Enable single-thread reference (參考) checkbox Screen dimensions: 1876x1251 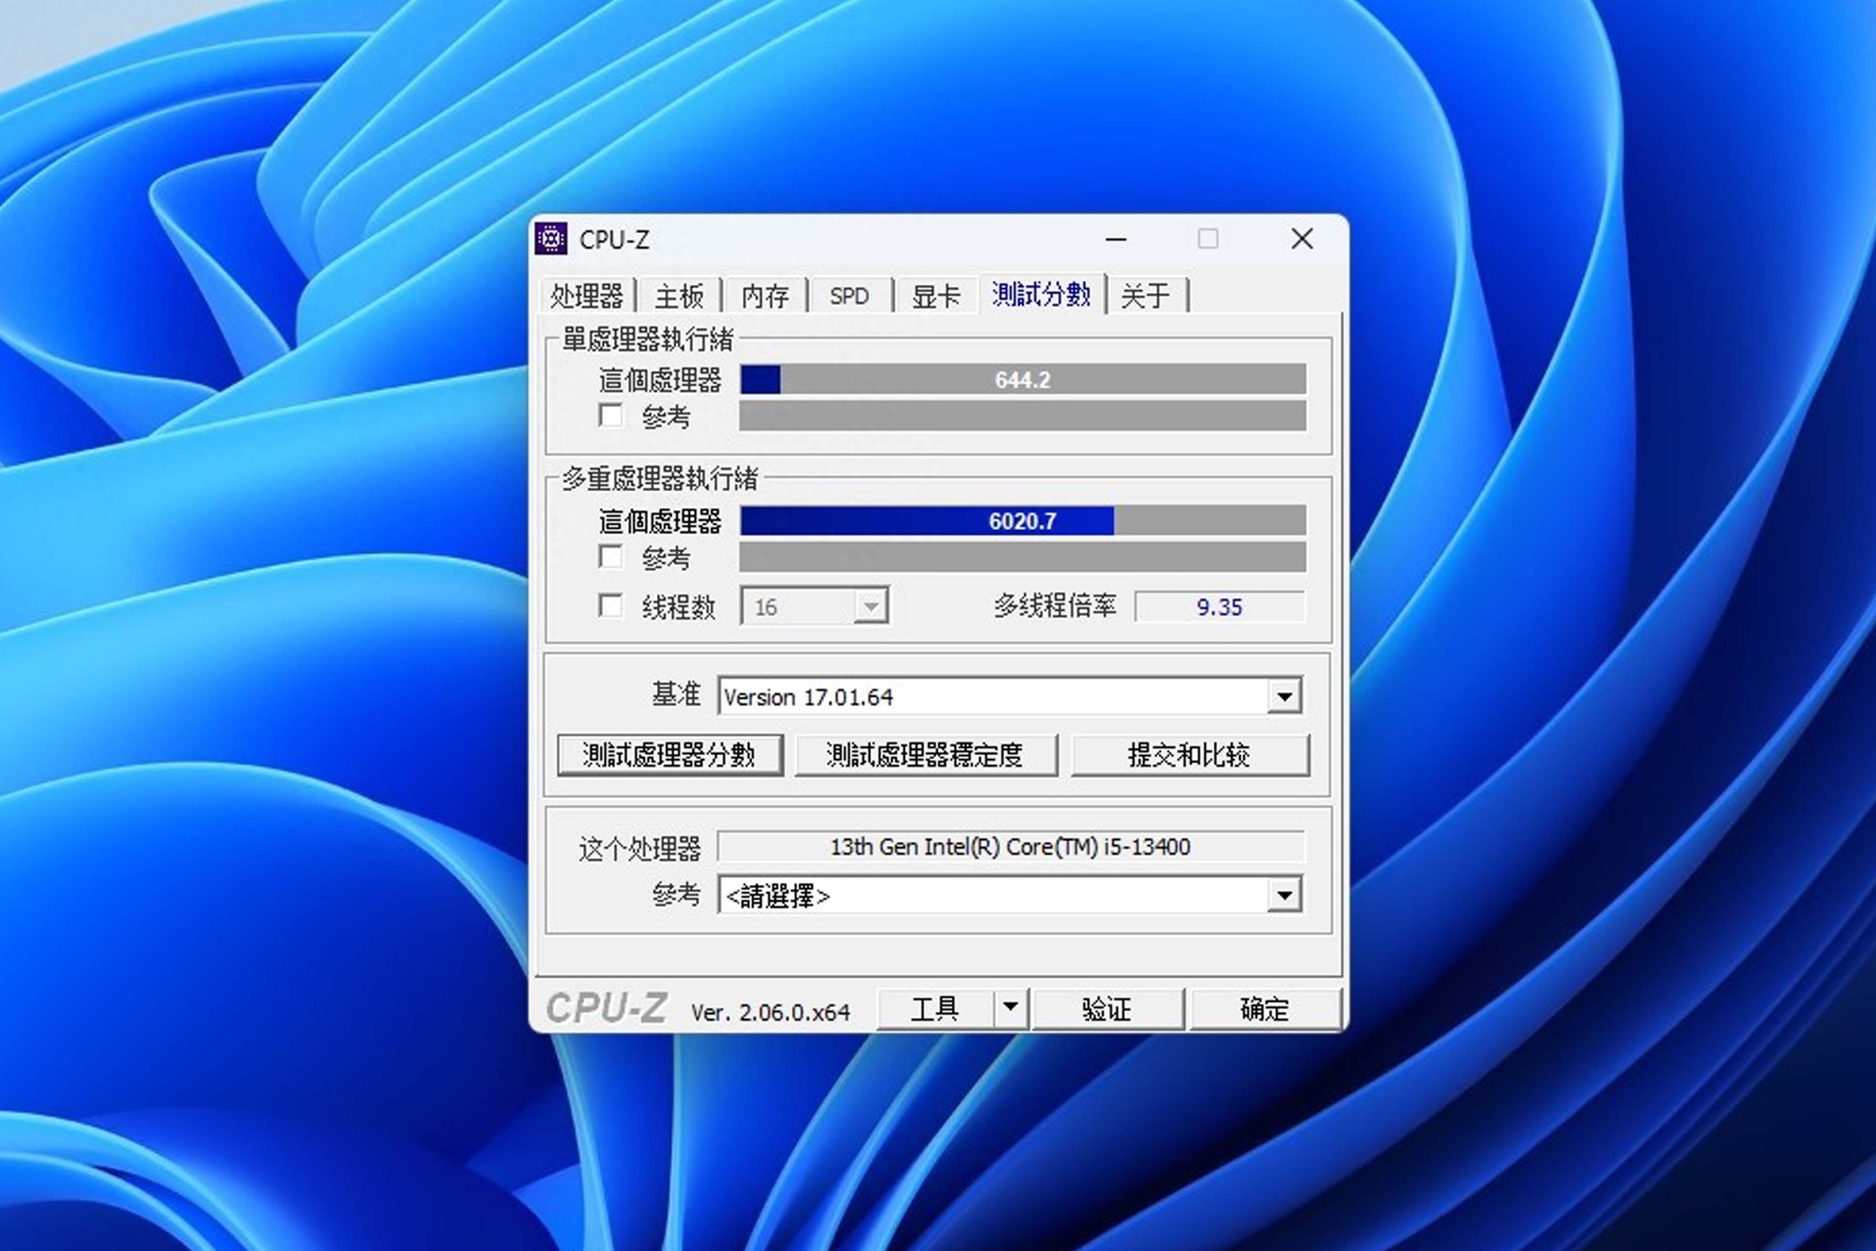click(611, 415)
